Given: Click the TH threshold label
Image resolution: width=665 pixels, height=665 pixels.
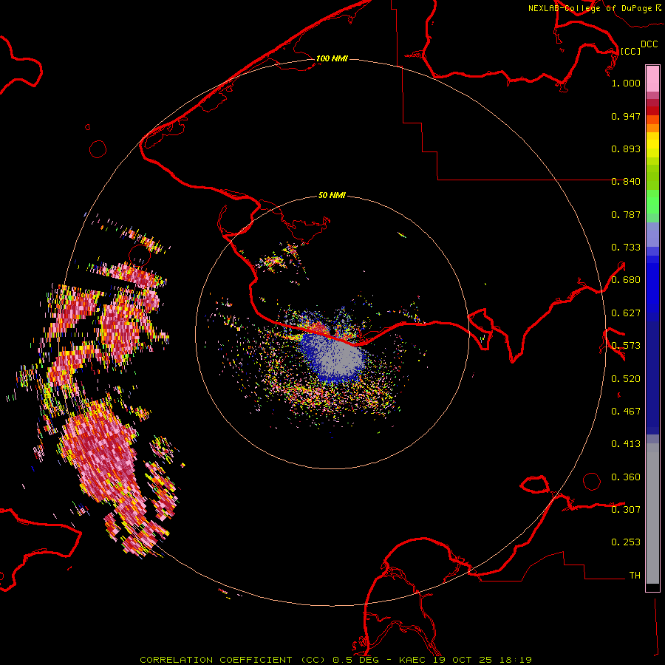Looking at the screenshot, I should [x=635, y=576].
